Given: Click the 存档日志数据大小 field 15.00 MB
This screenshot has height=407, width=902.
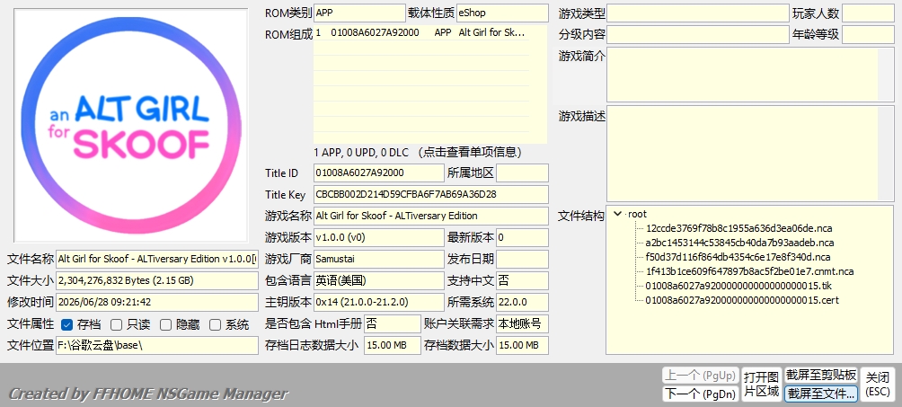Looking at the screenshot, I should pyautogui.click(x=393, y=345).
